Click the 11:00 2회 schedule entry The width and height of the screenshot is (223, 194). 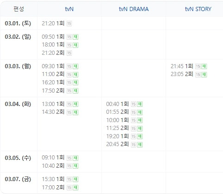coord(53,74)
